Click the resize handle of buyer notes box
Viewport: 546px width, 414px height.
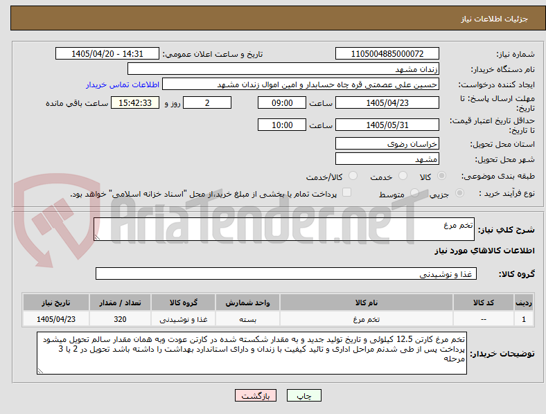point(40,371)
